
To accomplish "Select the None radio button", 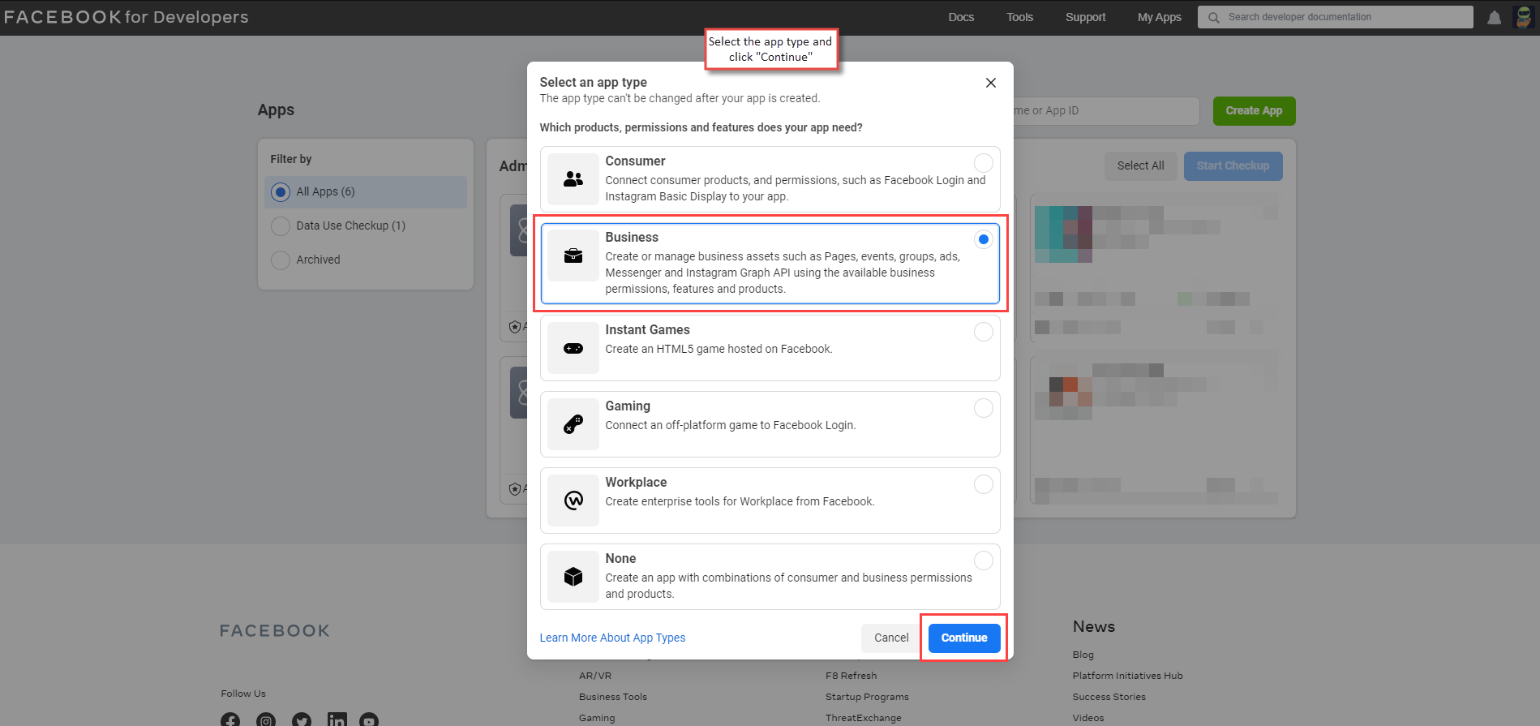I will coord(984,561).
